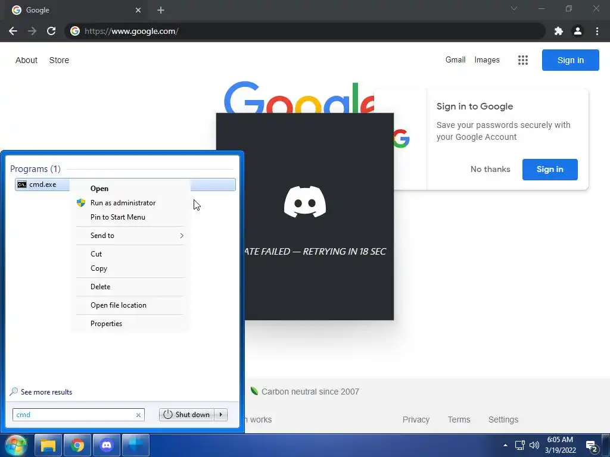
Task: Open the About link
Action: [26, 60]
